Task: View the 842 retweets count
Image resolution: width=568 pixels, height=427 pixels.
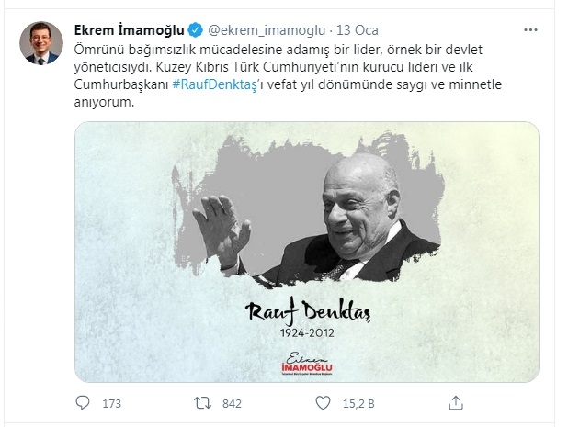Action: (x=232, y=403)
